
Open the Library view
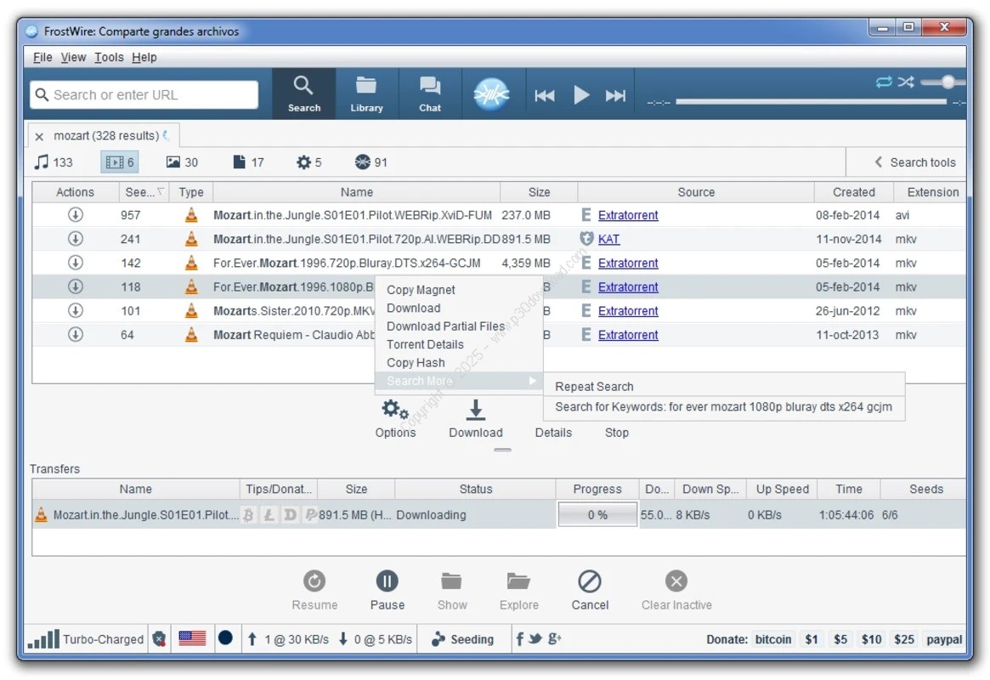coord(366,93)
